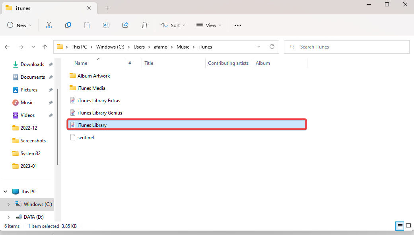Click the Search iTunes input field
Viewport: 414px width, 235px height.
(347, 47)
